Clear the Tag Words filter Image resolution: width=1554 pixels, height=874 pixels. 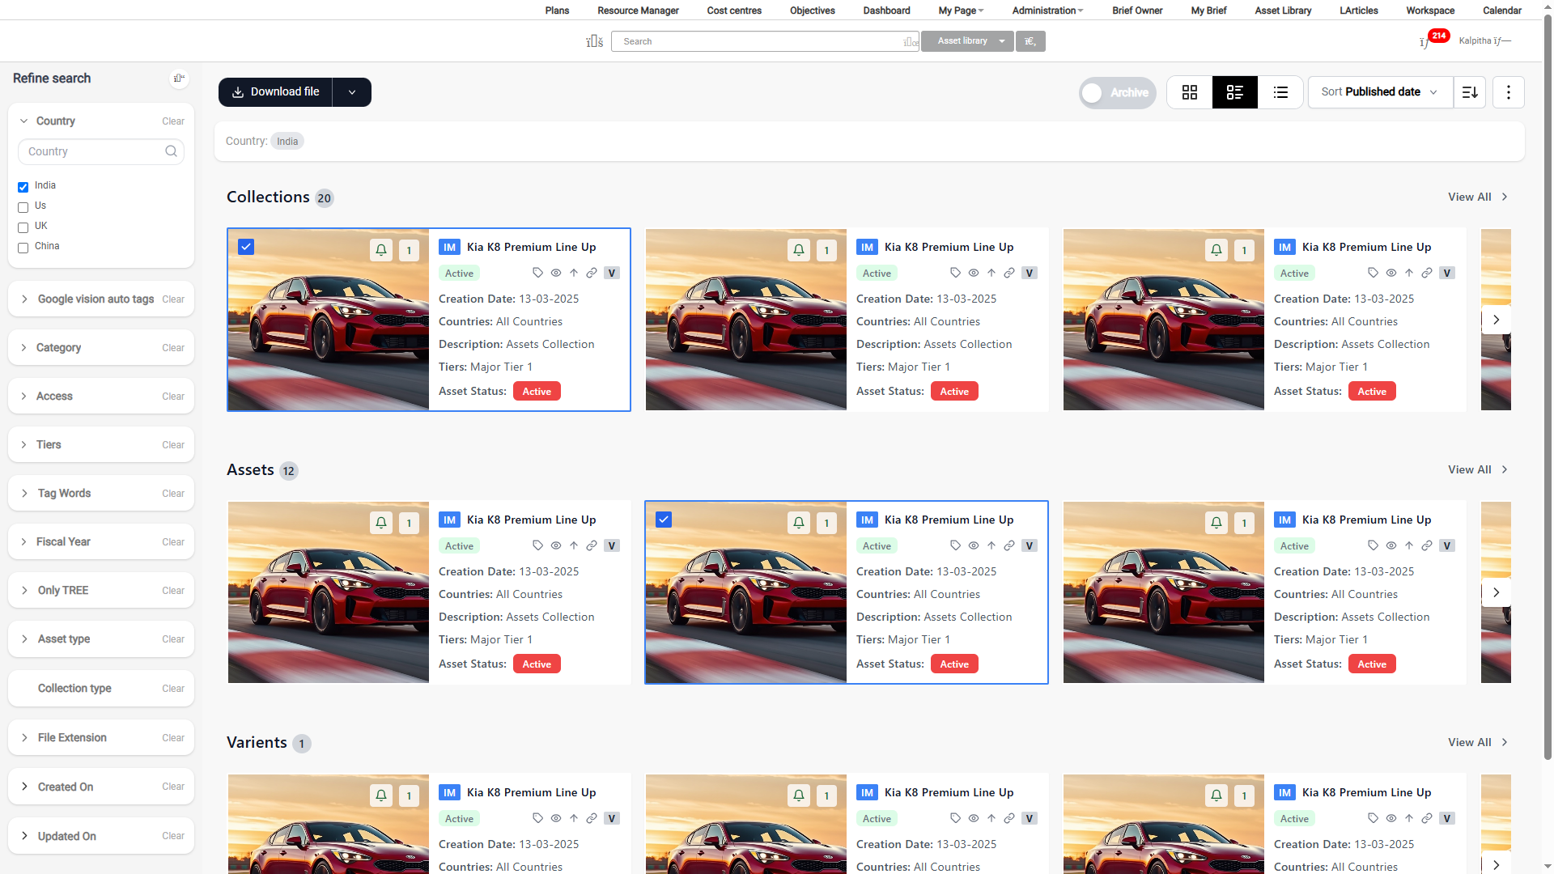point(173,494)
